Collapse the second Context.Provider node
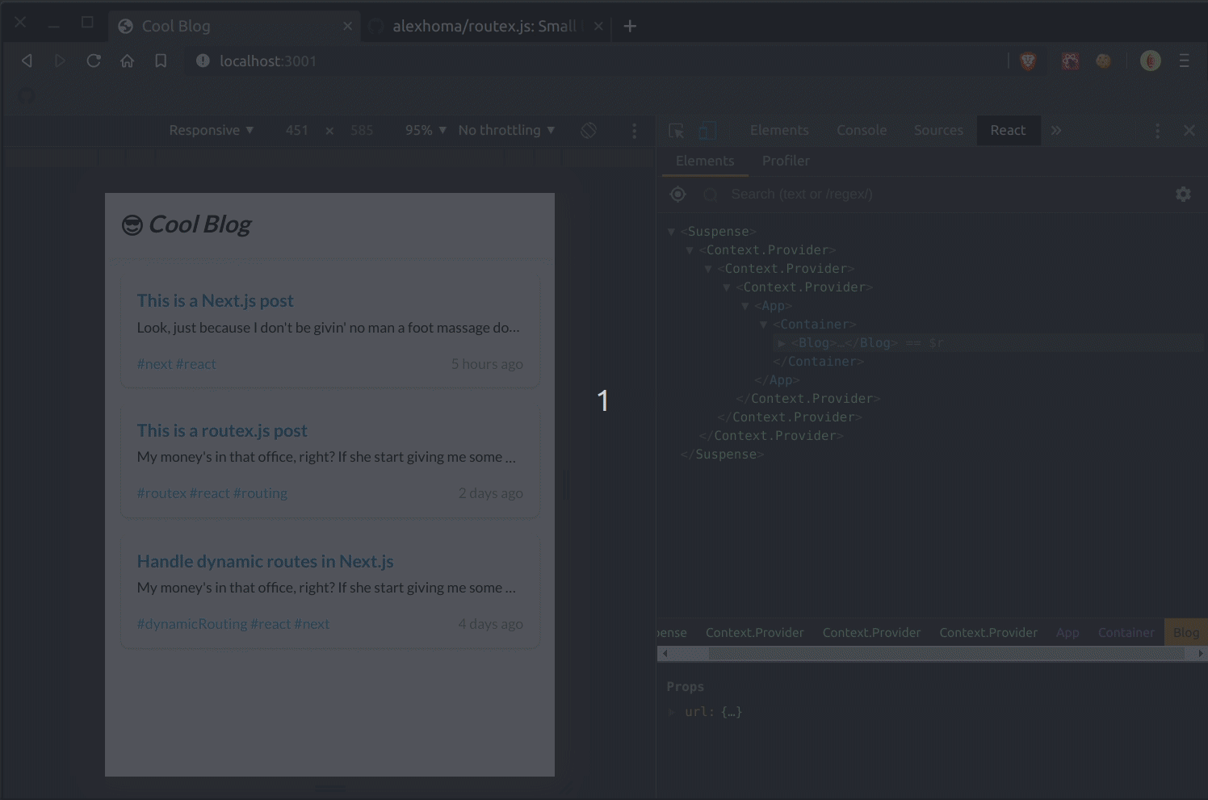 [707, 269]
